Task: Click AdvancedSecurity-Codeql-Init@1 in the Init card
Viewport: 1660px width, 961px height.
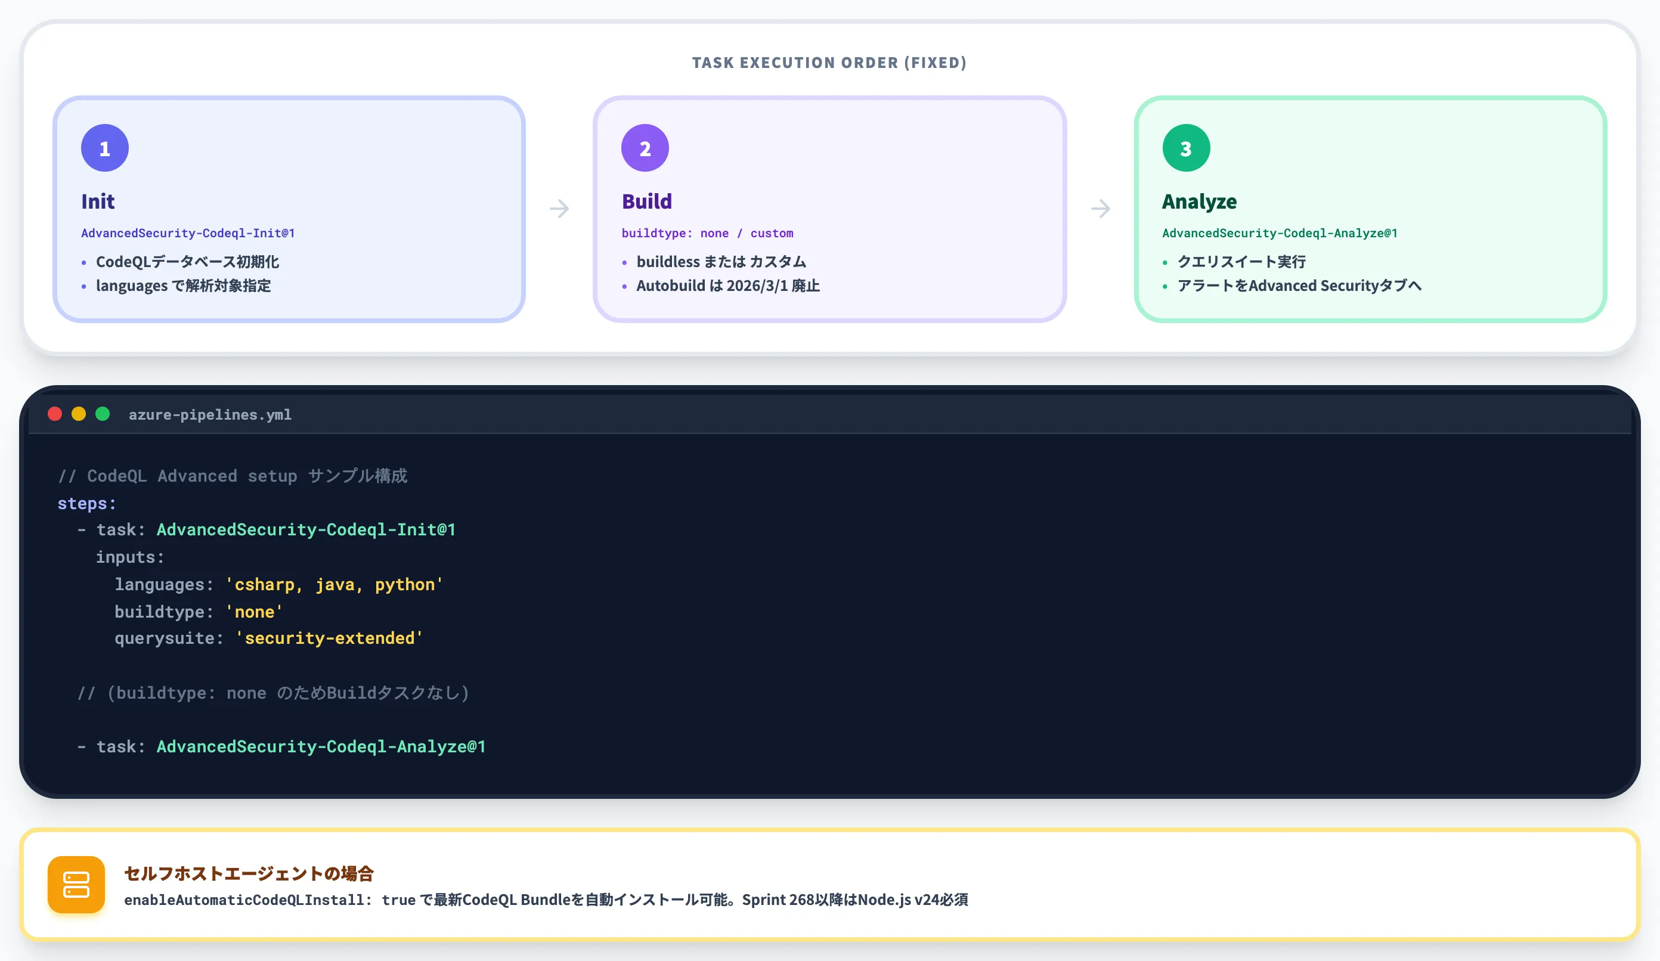Action: coord(188,233)
